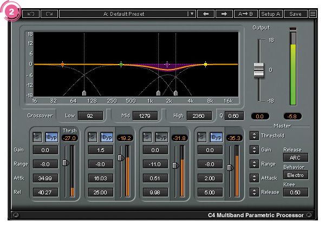Screen dimensions: 325x228
Task: Click the Output gain fader
Action: tap(259, 71)
